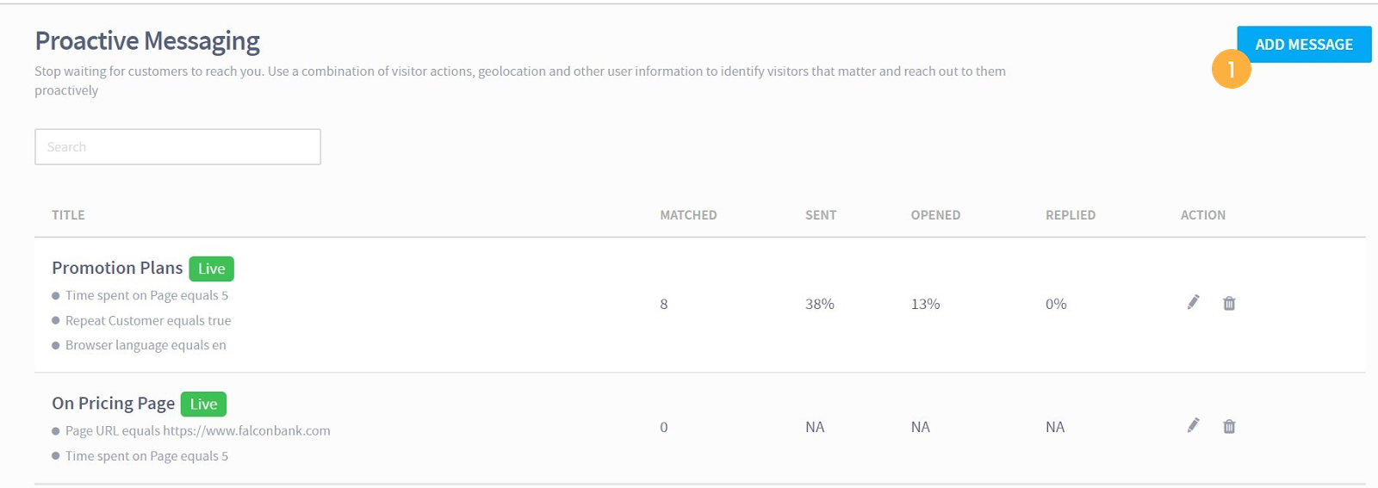Click the Proactive Messaging heading
Screen dimensions: 1378x488
(x=147, y=40)
